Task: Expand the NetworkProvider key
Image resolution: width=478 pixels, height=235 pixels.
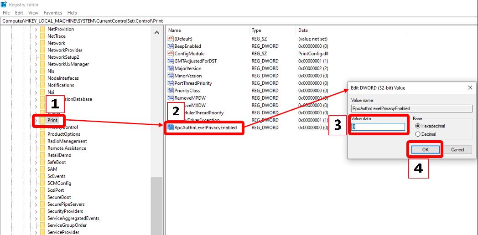Action: point(36,50)
